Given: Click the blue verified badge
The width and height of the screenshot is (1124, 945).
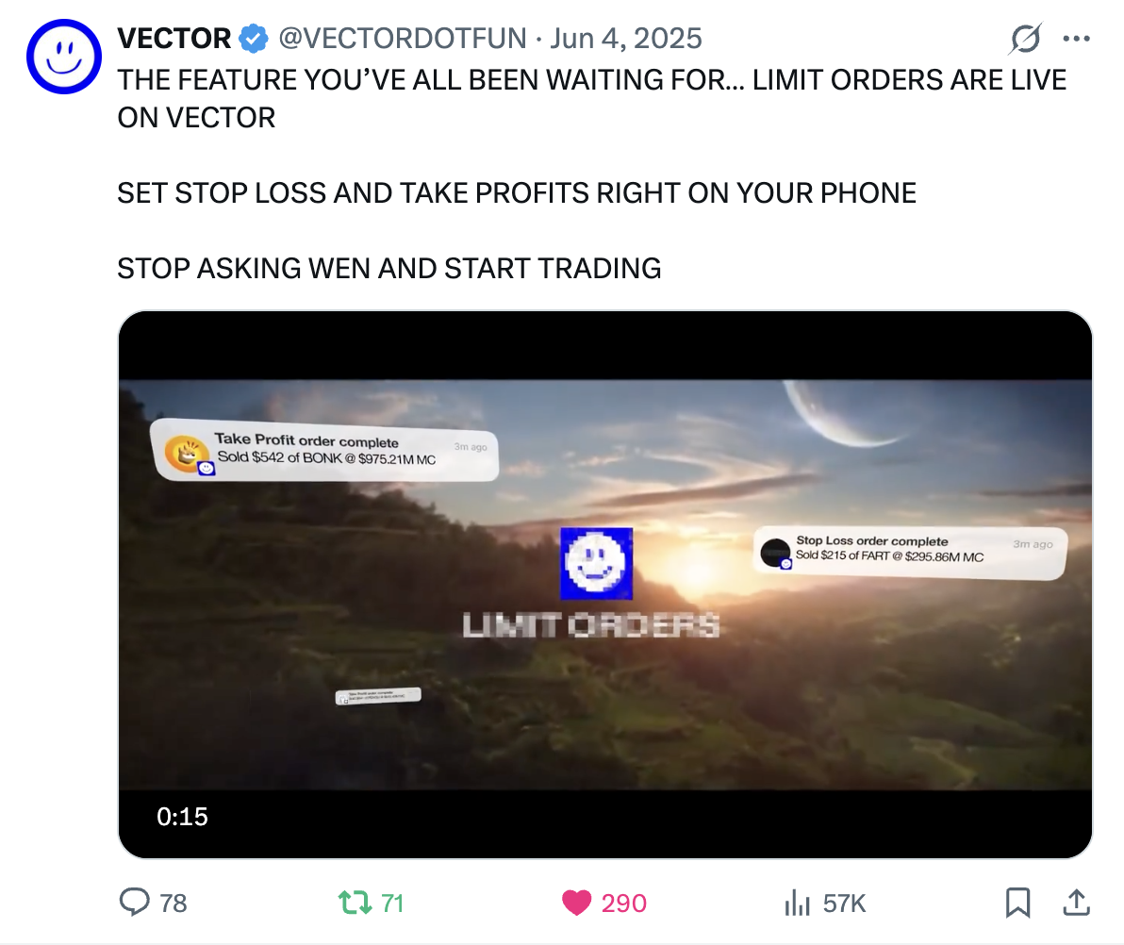Looking at the screenshot, I should coord(253,39).
